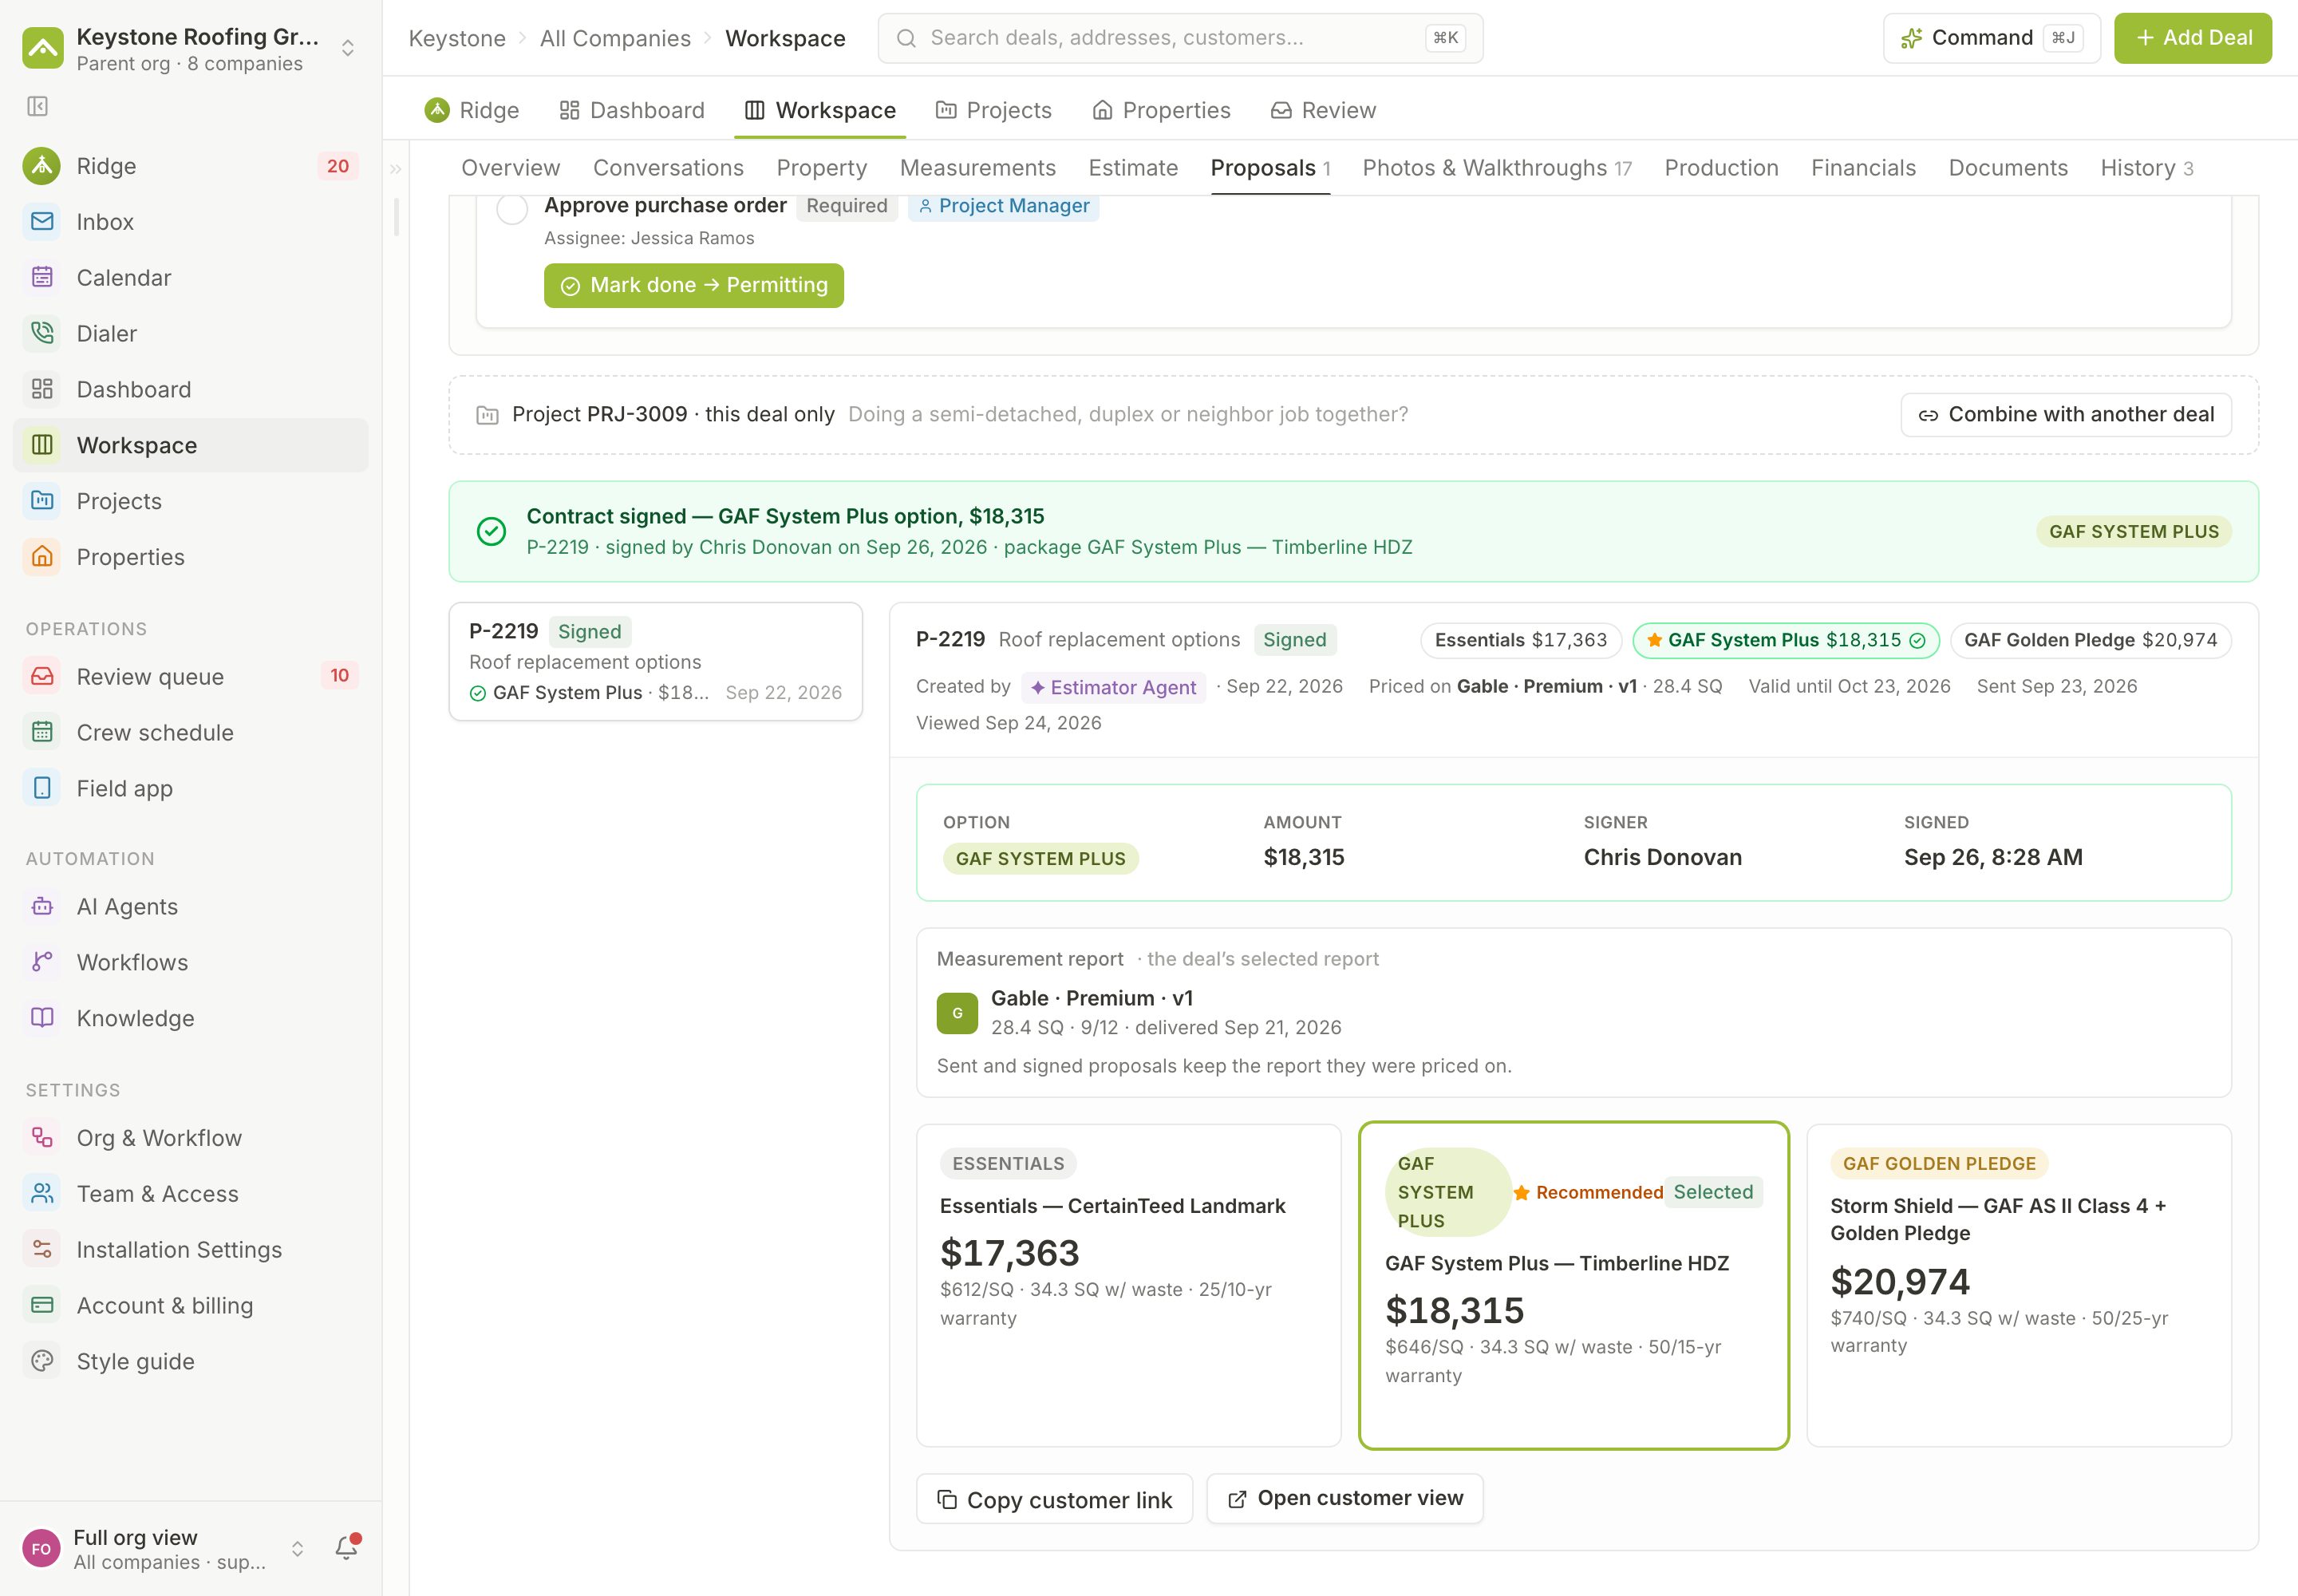Open the Command palette button

(x=1991, y=38)
